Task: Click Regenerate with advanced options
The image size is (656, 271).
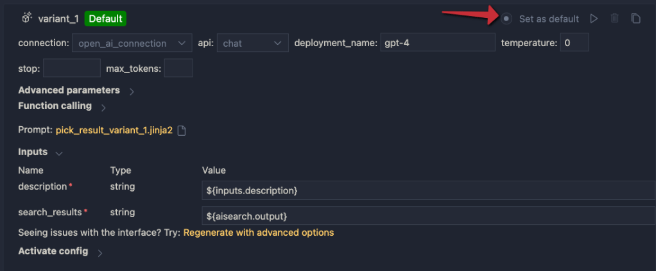Action: click(258, 233)
